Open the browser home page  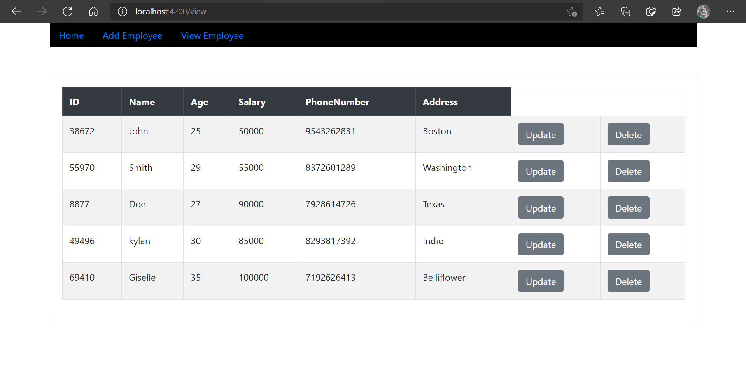93,11
